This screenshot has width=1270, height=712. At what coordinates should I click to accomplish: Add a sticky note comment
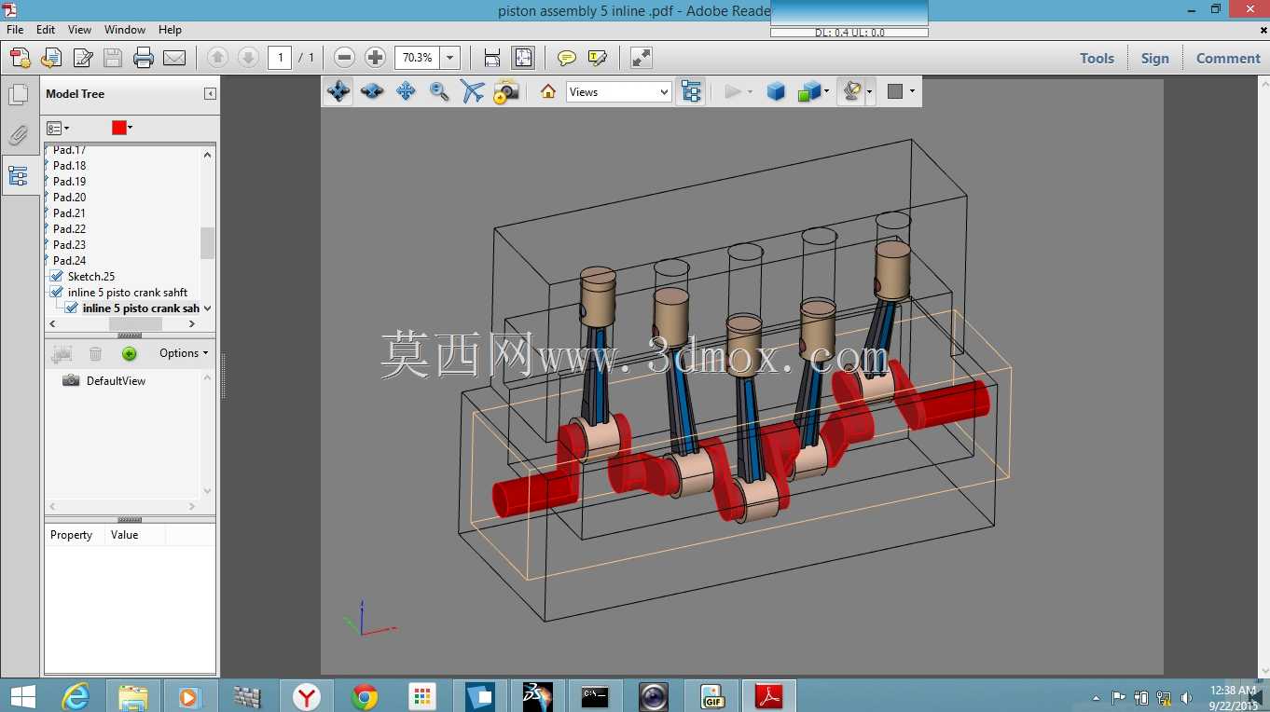click(x=566, y=58)
